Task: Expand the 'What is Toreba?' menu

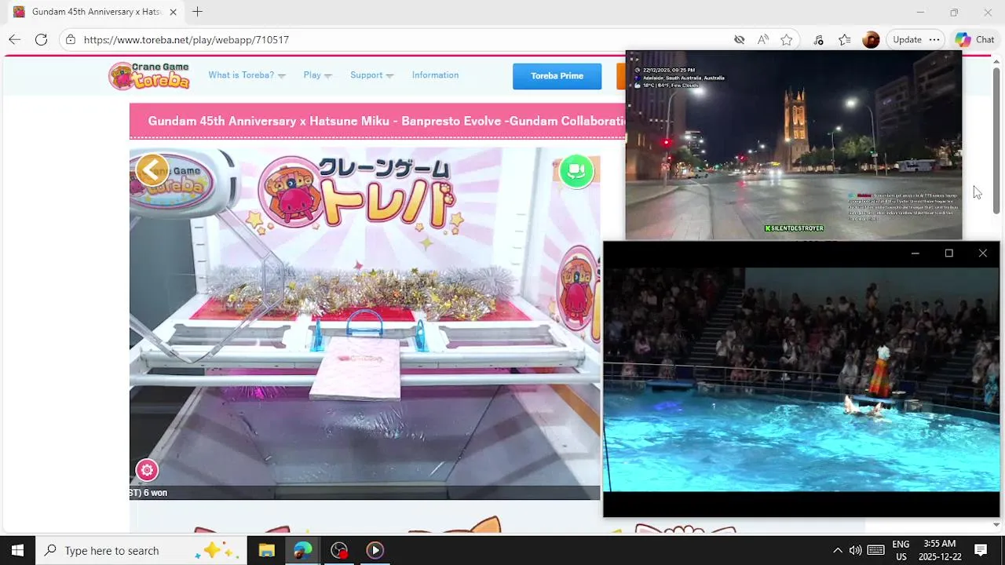Action: pyautogui.click(x=247, y=75)
